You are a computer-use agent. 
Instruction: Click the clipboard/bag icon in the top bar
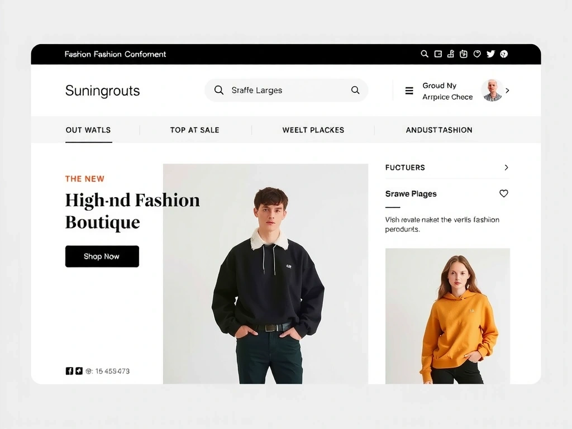click(x=464, y=54)
